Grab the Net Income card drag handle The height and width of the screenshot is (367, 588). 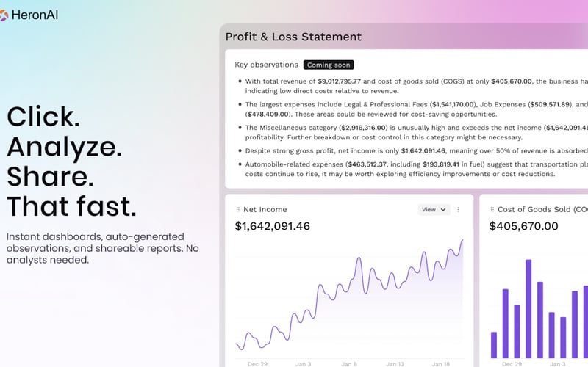point(237,210)
